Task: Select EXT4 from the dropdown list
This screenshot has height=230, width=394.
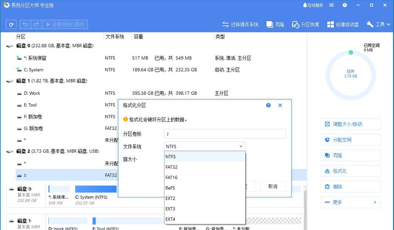Action: [x=205, y=219]
